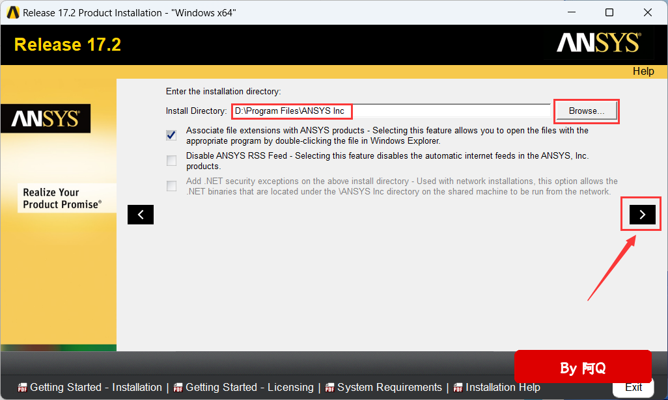The height and width of the screenshot is (400, 668).
Task: Click the 'Release 17.2' heading text
Action: (x=68, y=45)
